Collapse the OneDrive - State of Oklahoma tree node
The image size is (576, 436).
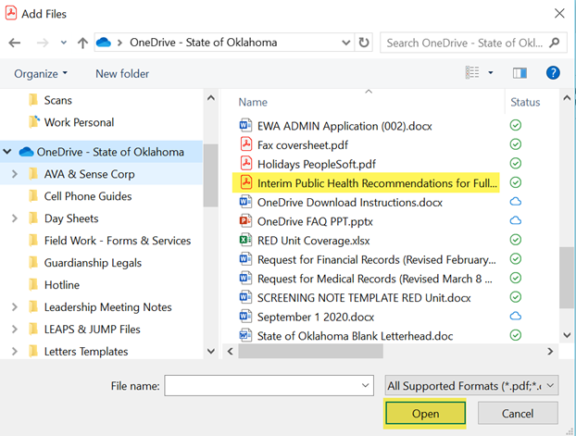click(7, 151)
